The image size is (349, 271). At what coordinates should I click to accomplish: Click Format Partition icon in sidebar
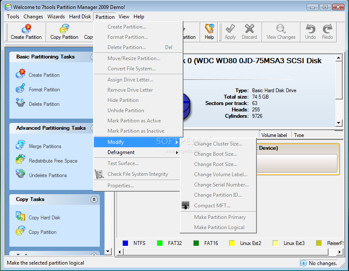coord(20,88)
